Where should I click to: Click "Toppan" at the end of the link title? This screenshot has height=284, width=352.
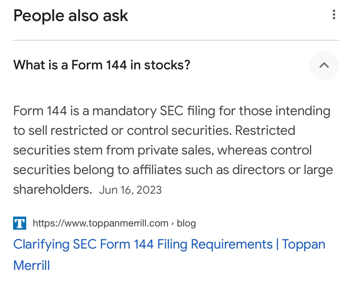click(303, 244)
